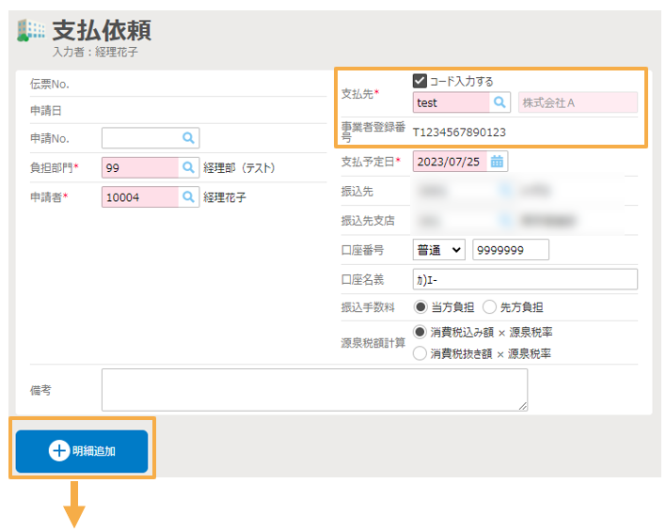Click the search icon next to 申請No. field
This screenshot has height=530, width=666.
coord(189,138)
